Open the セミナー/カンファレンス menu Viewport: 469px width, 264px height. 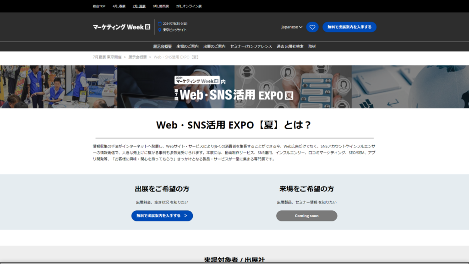[251, 46]
